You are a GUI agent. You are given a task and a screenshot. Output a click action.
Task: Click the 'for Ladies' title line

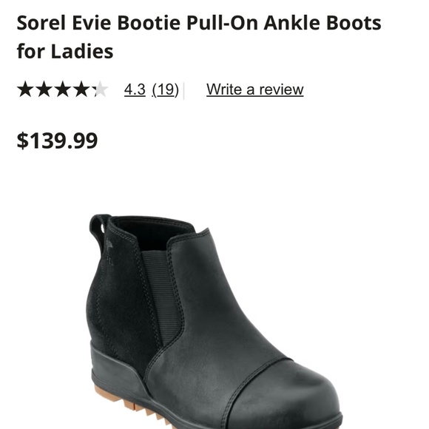point(65,51)
